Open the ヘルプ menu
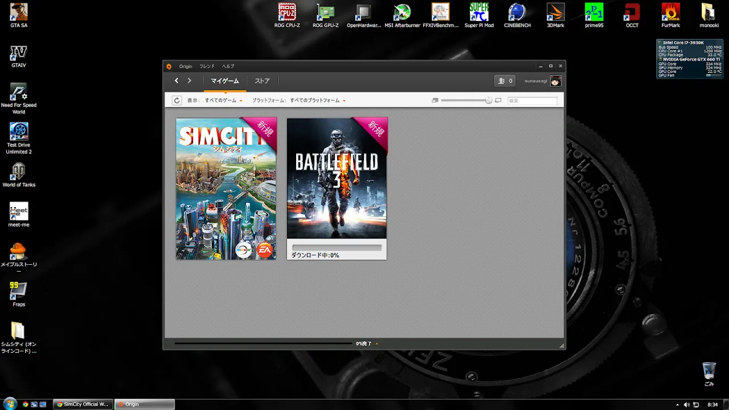 tap(228, 66)
